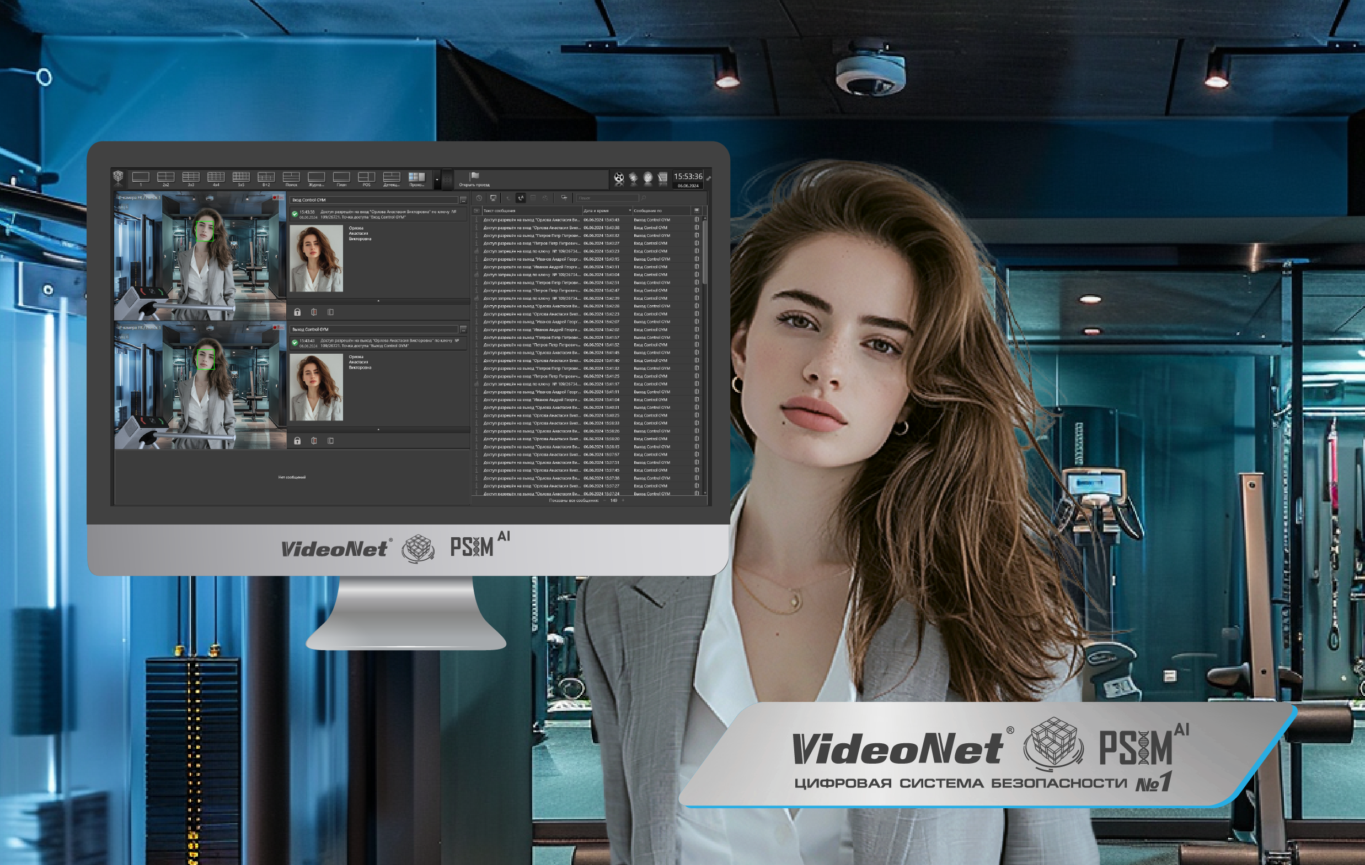Click the magnifier search icon in journal
1365x865 pixels.
[x=644, y=198]
